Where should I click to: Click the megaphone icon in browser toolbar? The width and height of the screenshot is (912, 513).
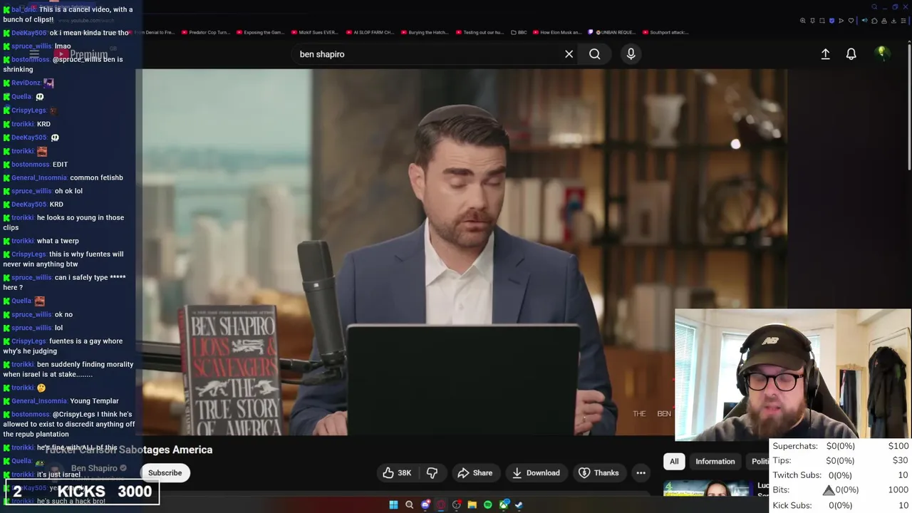tap(864, 21)
